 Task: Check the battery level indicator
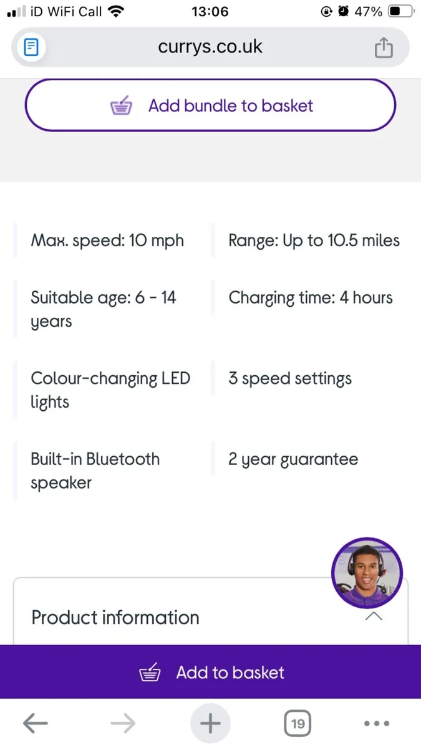click(x=394, y=11)
